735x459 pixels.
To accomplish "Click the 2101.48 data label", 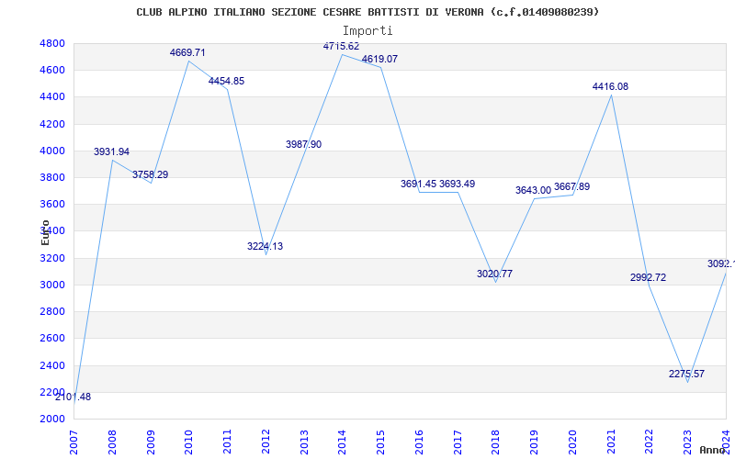I will [x=73, y=397].
